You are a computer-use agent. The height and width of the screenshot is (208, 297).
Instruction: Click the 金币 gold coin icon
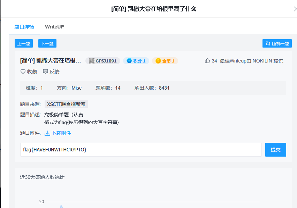[x=158, y=61]
